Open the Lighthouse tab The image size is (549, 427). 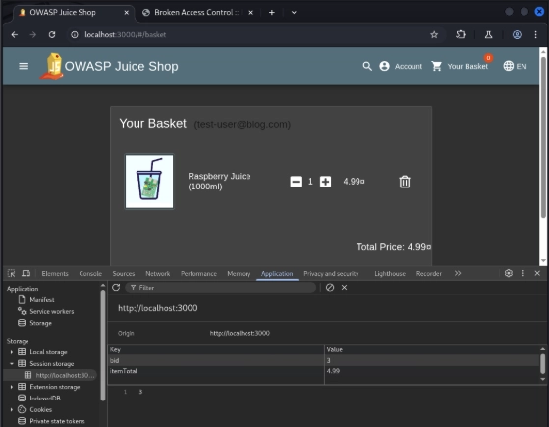[x=390, y=273]
